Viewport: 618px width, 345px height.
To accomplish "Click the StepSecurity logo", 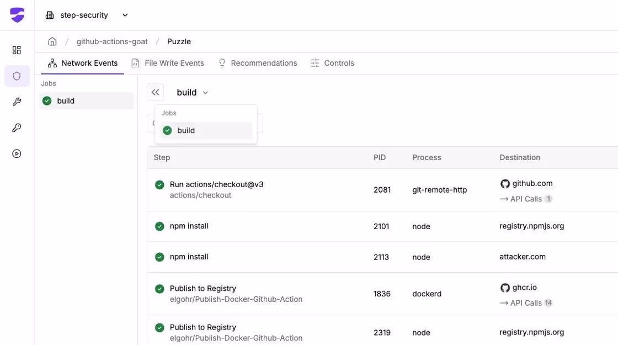I will pos(17,15).
